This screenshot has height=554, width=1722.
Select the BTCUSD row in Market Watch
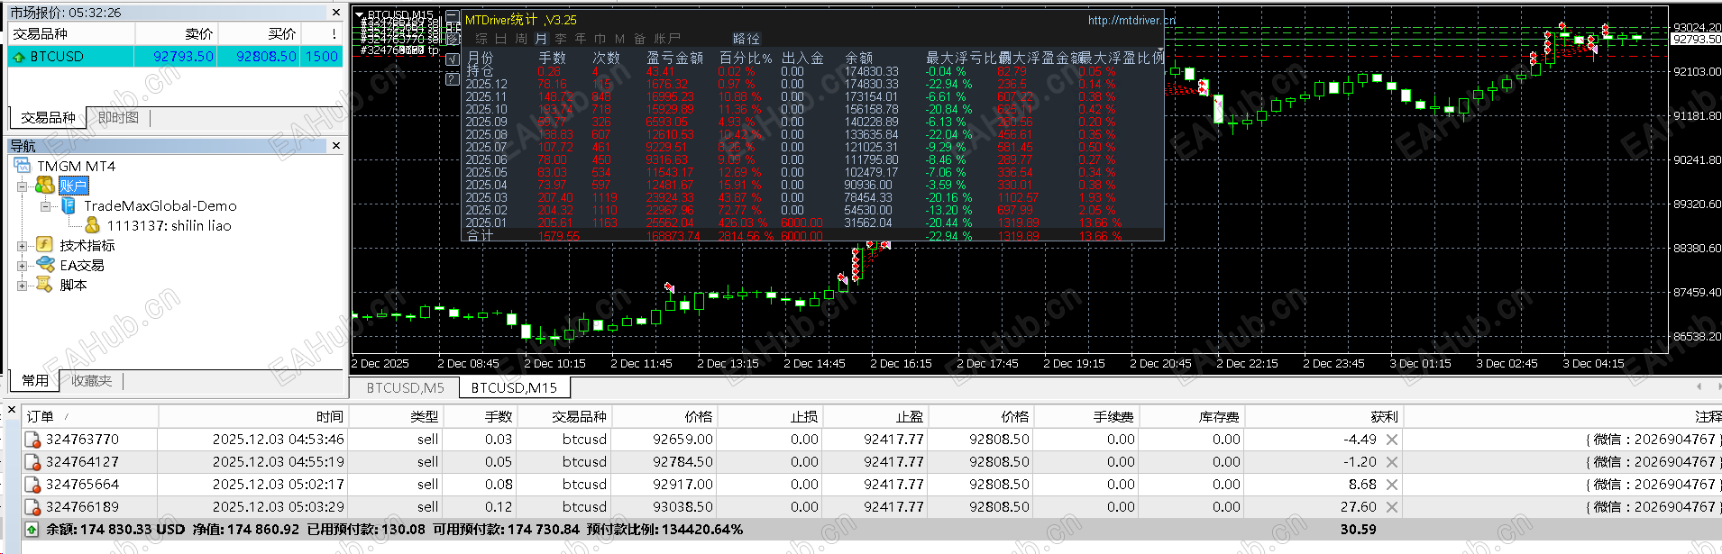pos(176,56)
